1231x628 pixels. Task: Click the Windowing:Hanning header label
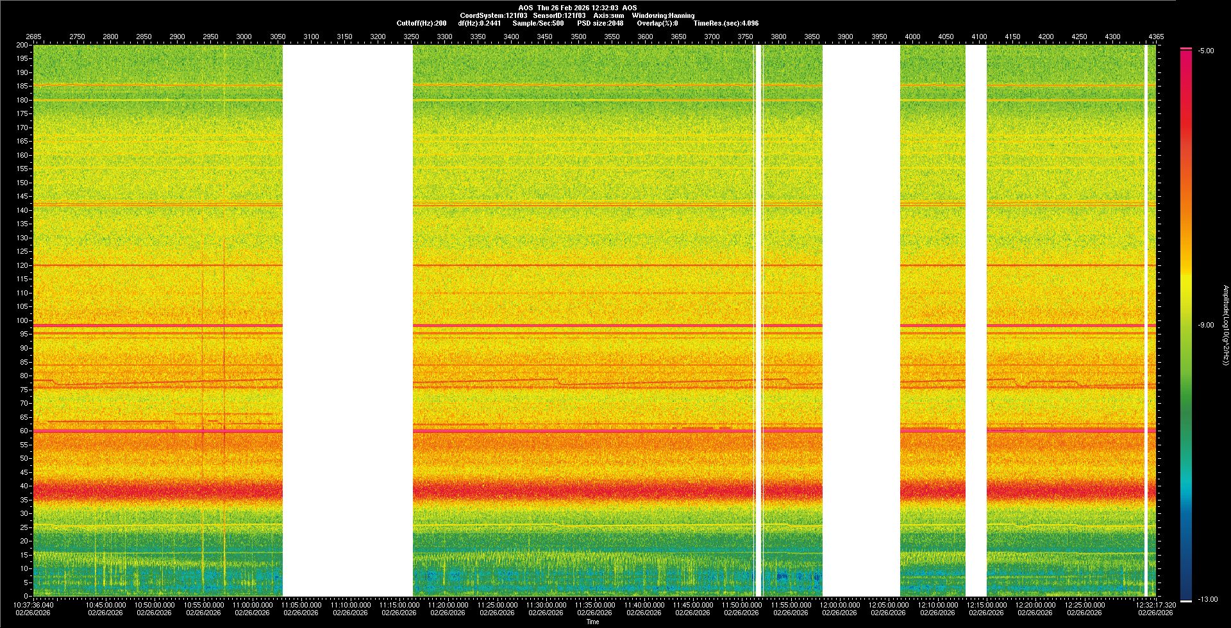point(663,15)
